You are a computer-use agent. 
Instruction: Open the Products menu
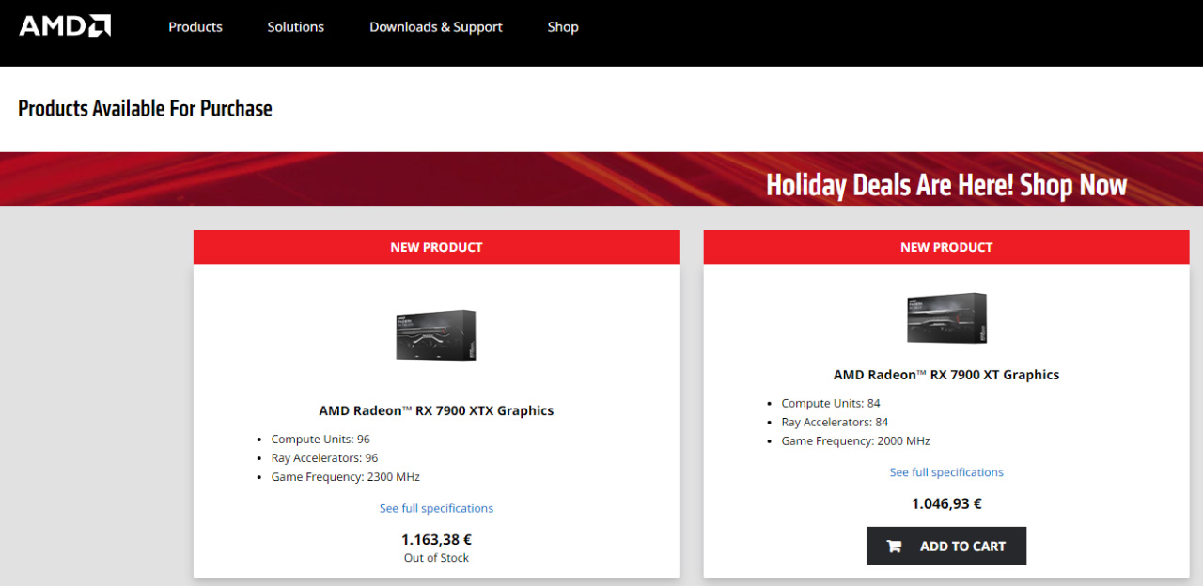[x=195, y=27]
